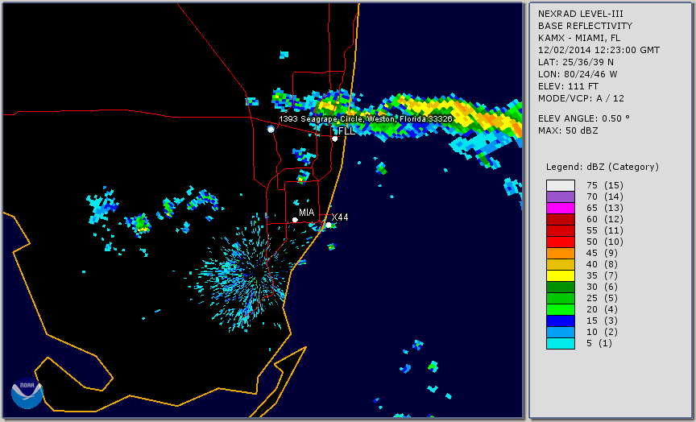Click the 25 dBZ green legend swatch
Screen dimensions: 696x422
tap(561, 298)
